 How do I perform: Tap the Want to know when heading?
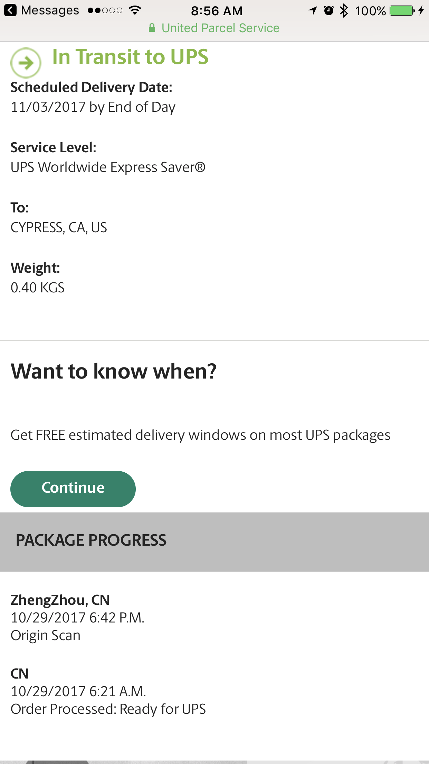pyautogui.click(x=114, y=371)
